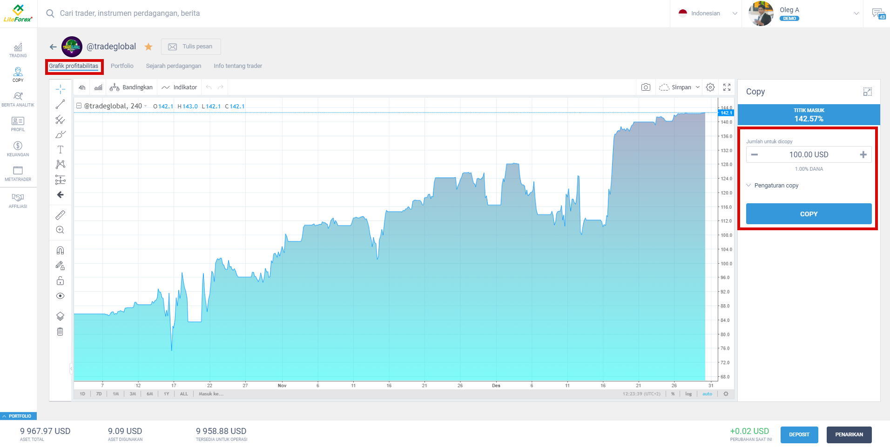Select the crosshair cursor tool
The image size is (890, 447).
[x=60, y=88]
